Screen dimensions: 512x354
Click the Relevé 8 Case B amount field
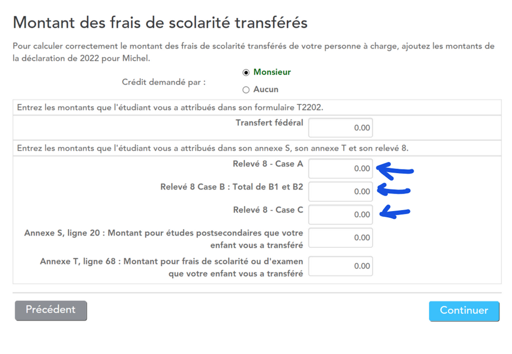tap(341, 192)
